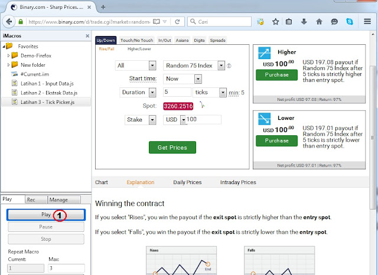
Task: Select the Demo-Firefox folder icon
Action: [15, 55]
